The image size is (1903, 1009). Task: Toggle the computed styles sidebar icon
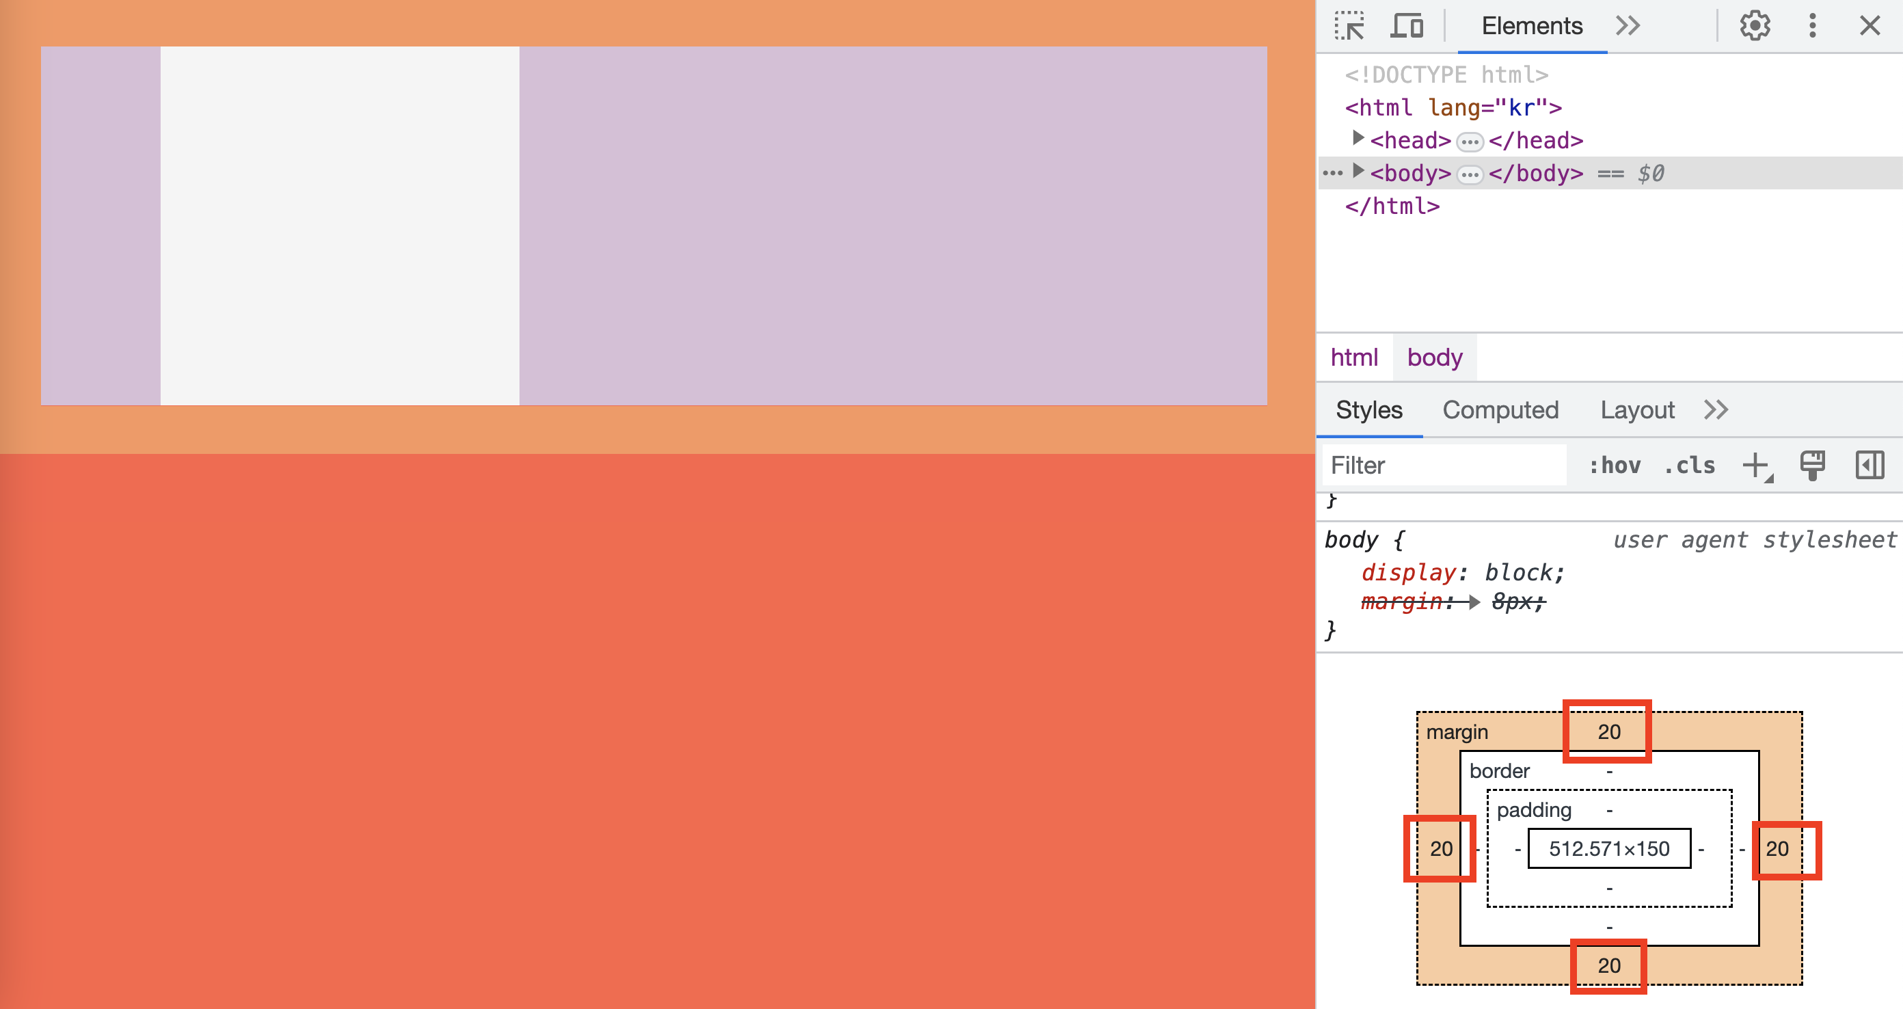1870,466
